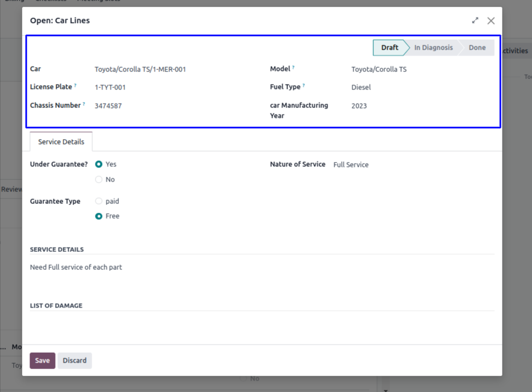Expand dialog to full screen
The width and height of the screenshot is (532, 392).
coord(475,21)
